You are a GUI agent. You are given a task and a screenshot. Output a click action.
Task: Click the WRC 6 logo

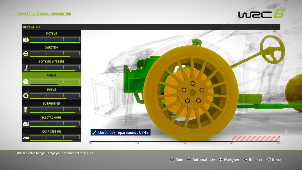click(x=261, y=14)
